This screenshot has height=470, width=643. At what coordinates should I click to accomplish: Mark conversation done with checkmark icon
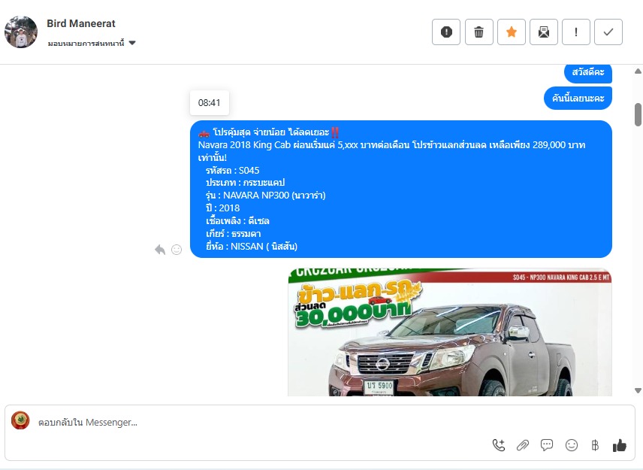coord(608,32)
